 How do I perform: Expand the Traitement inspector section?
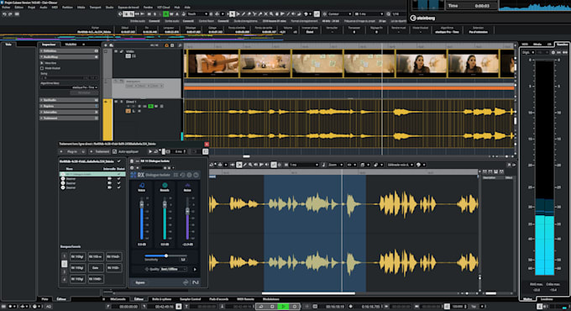tap(69, 119)
